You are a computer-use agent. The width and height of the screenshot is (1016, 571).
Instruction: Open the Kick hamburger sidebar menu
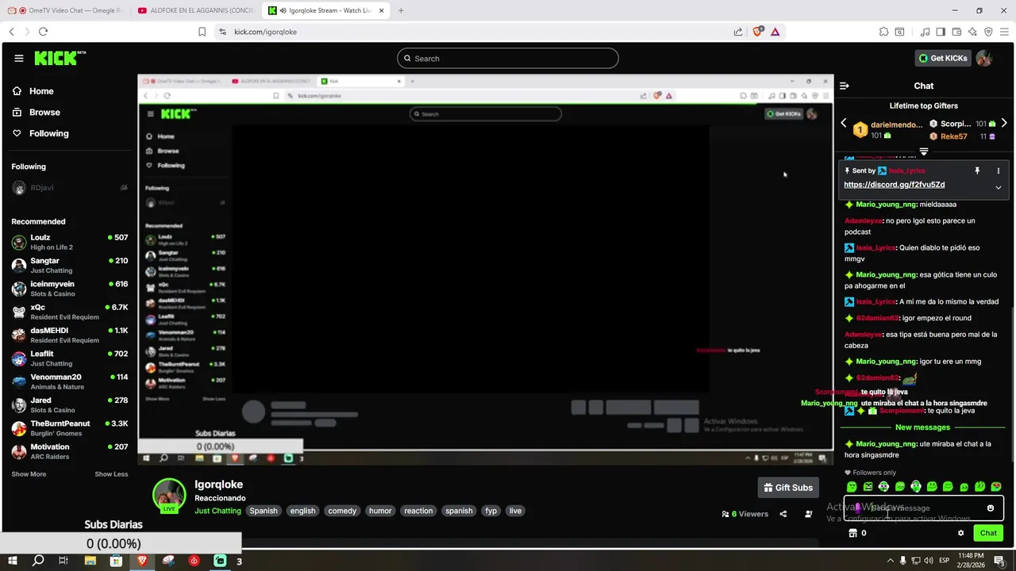coord(19,58)
